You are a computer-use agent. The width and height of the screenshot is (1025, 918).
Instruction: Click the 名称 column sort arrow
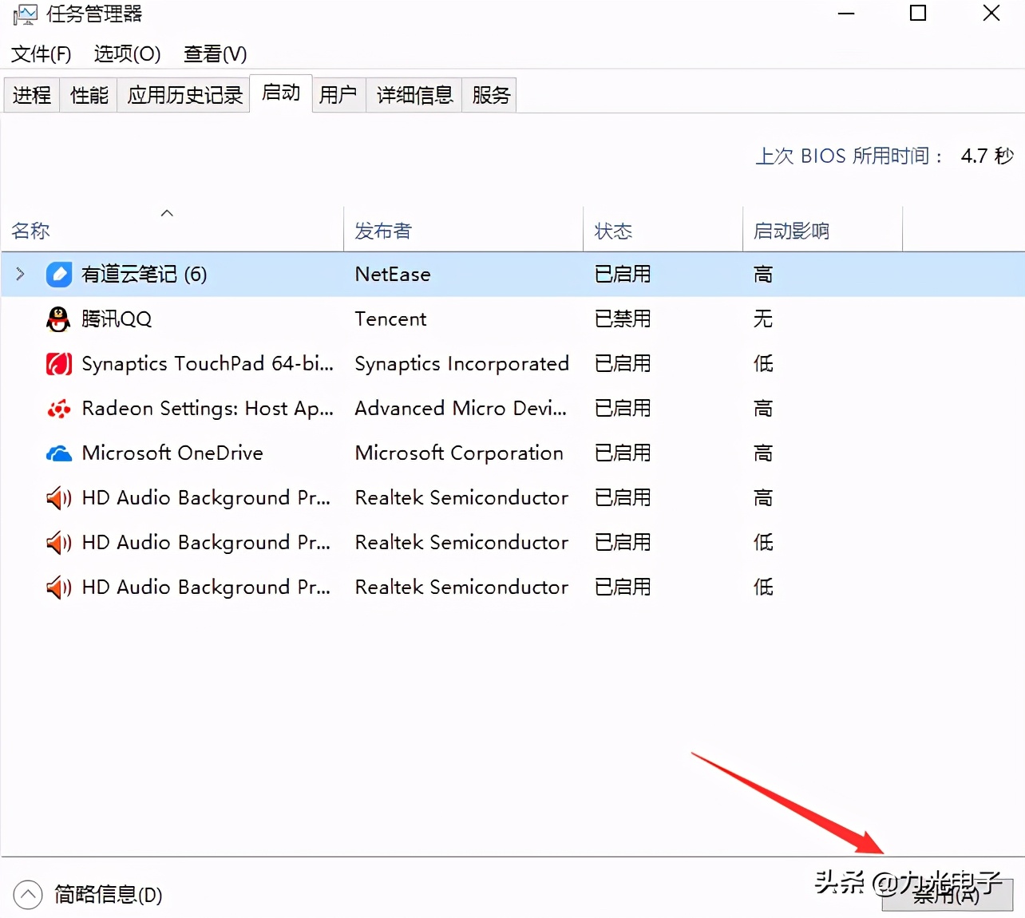(x=167, y=213)
